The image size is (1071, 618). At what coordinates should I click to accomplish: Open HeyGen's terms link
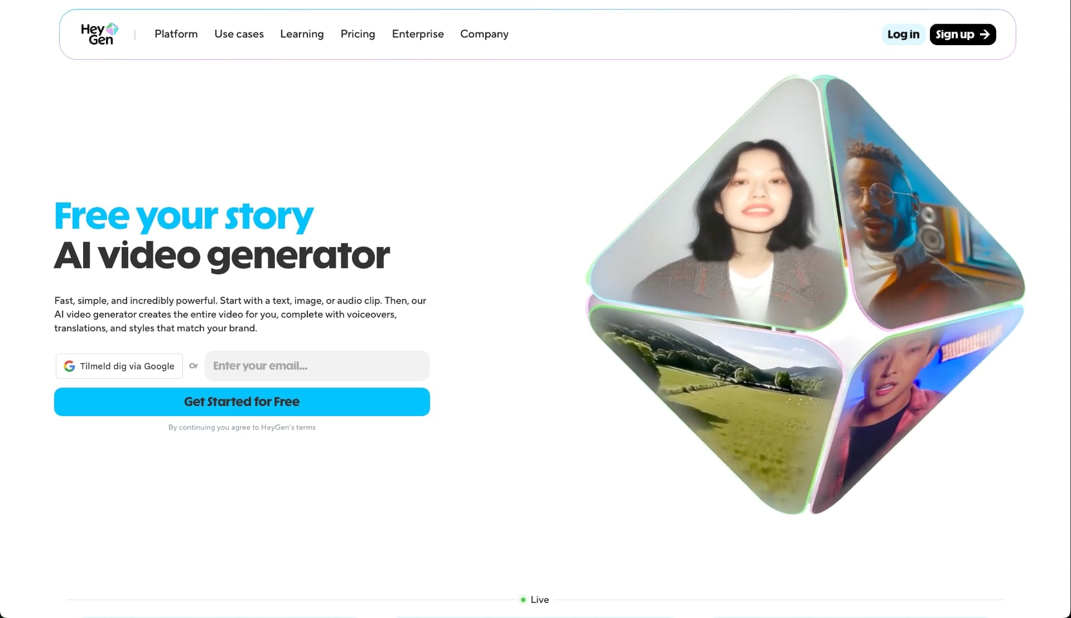pyautogui.click(x=288, y=427)
